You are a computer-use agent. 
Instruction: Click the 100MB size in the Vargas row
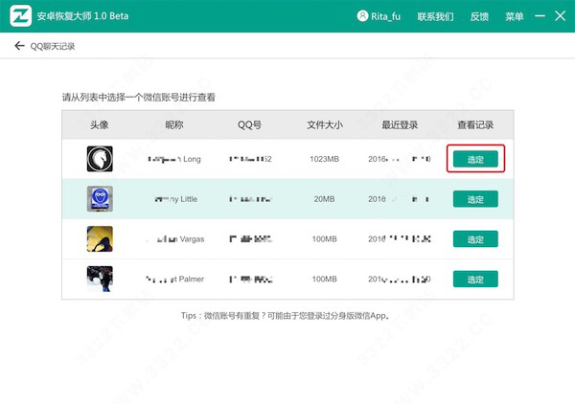(324, 239)
